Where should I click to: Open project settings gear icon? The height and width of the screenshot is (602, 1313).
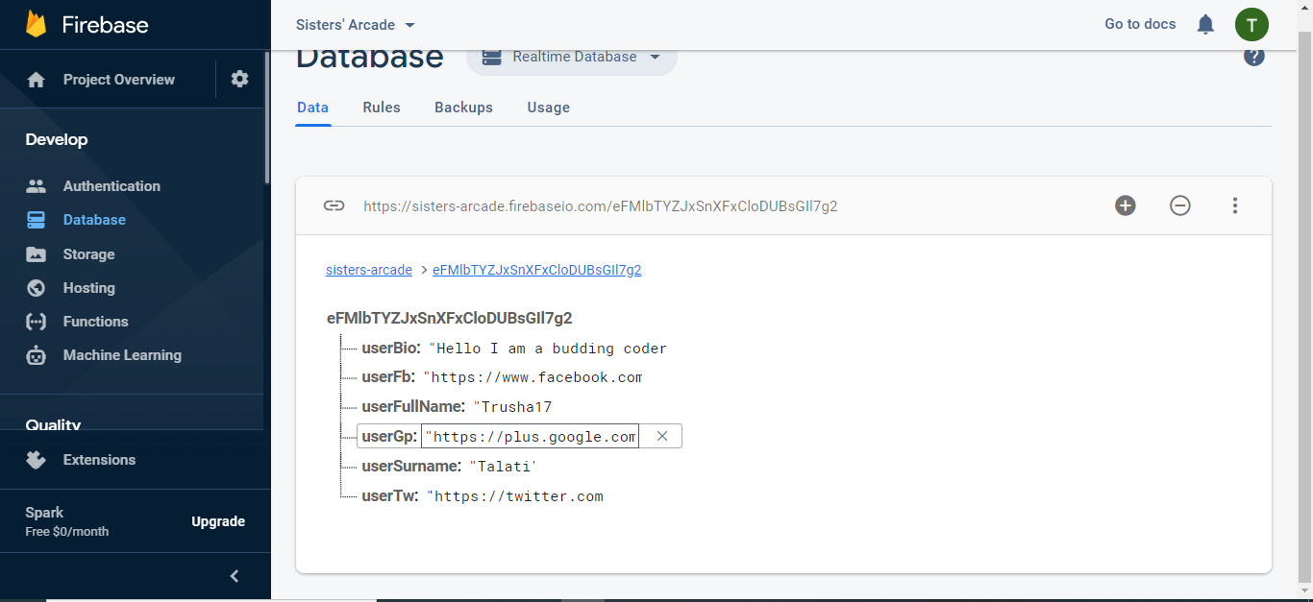point(239,79)
